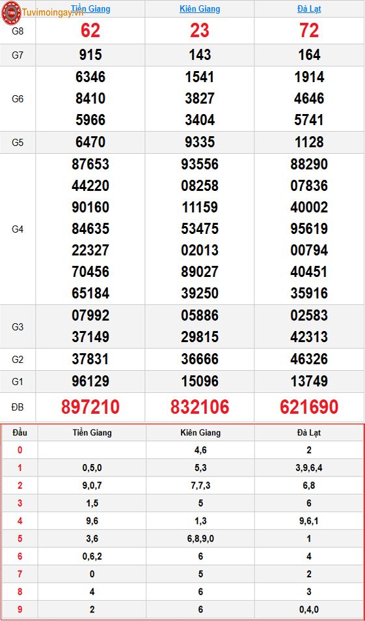Open the underlined Đà Lạt province link

coord(309,8)
